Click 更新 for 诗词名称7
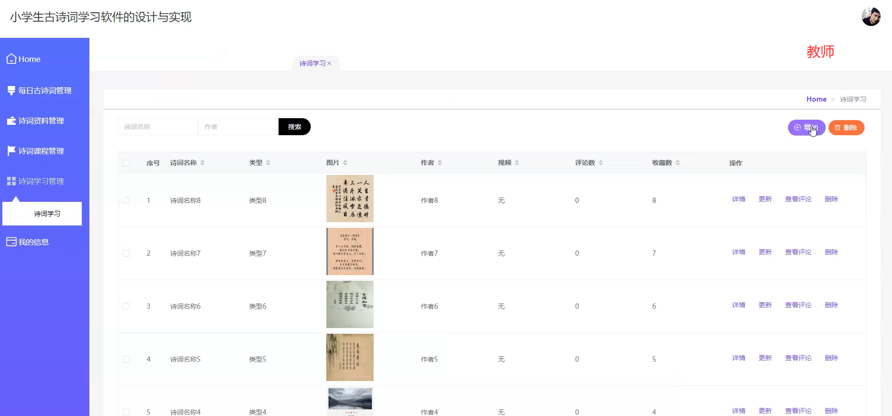The width and height of the screenshot is (892, 416). 765,252
